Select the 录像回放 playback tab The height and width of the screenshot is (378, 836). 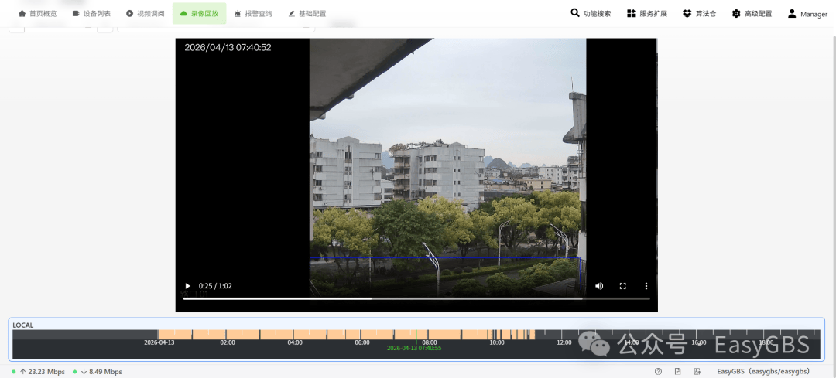coord(199,14)
